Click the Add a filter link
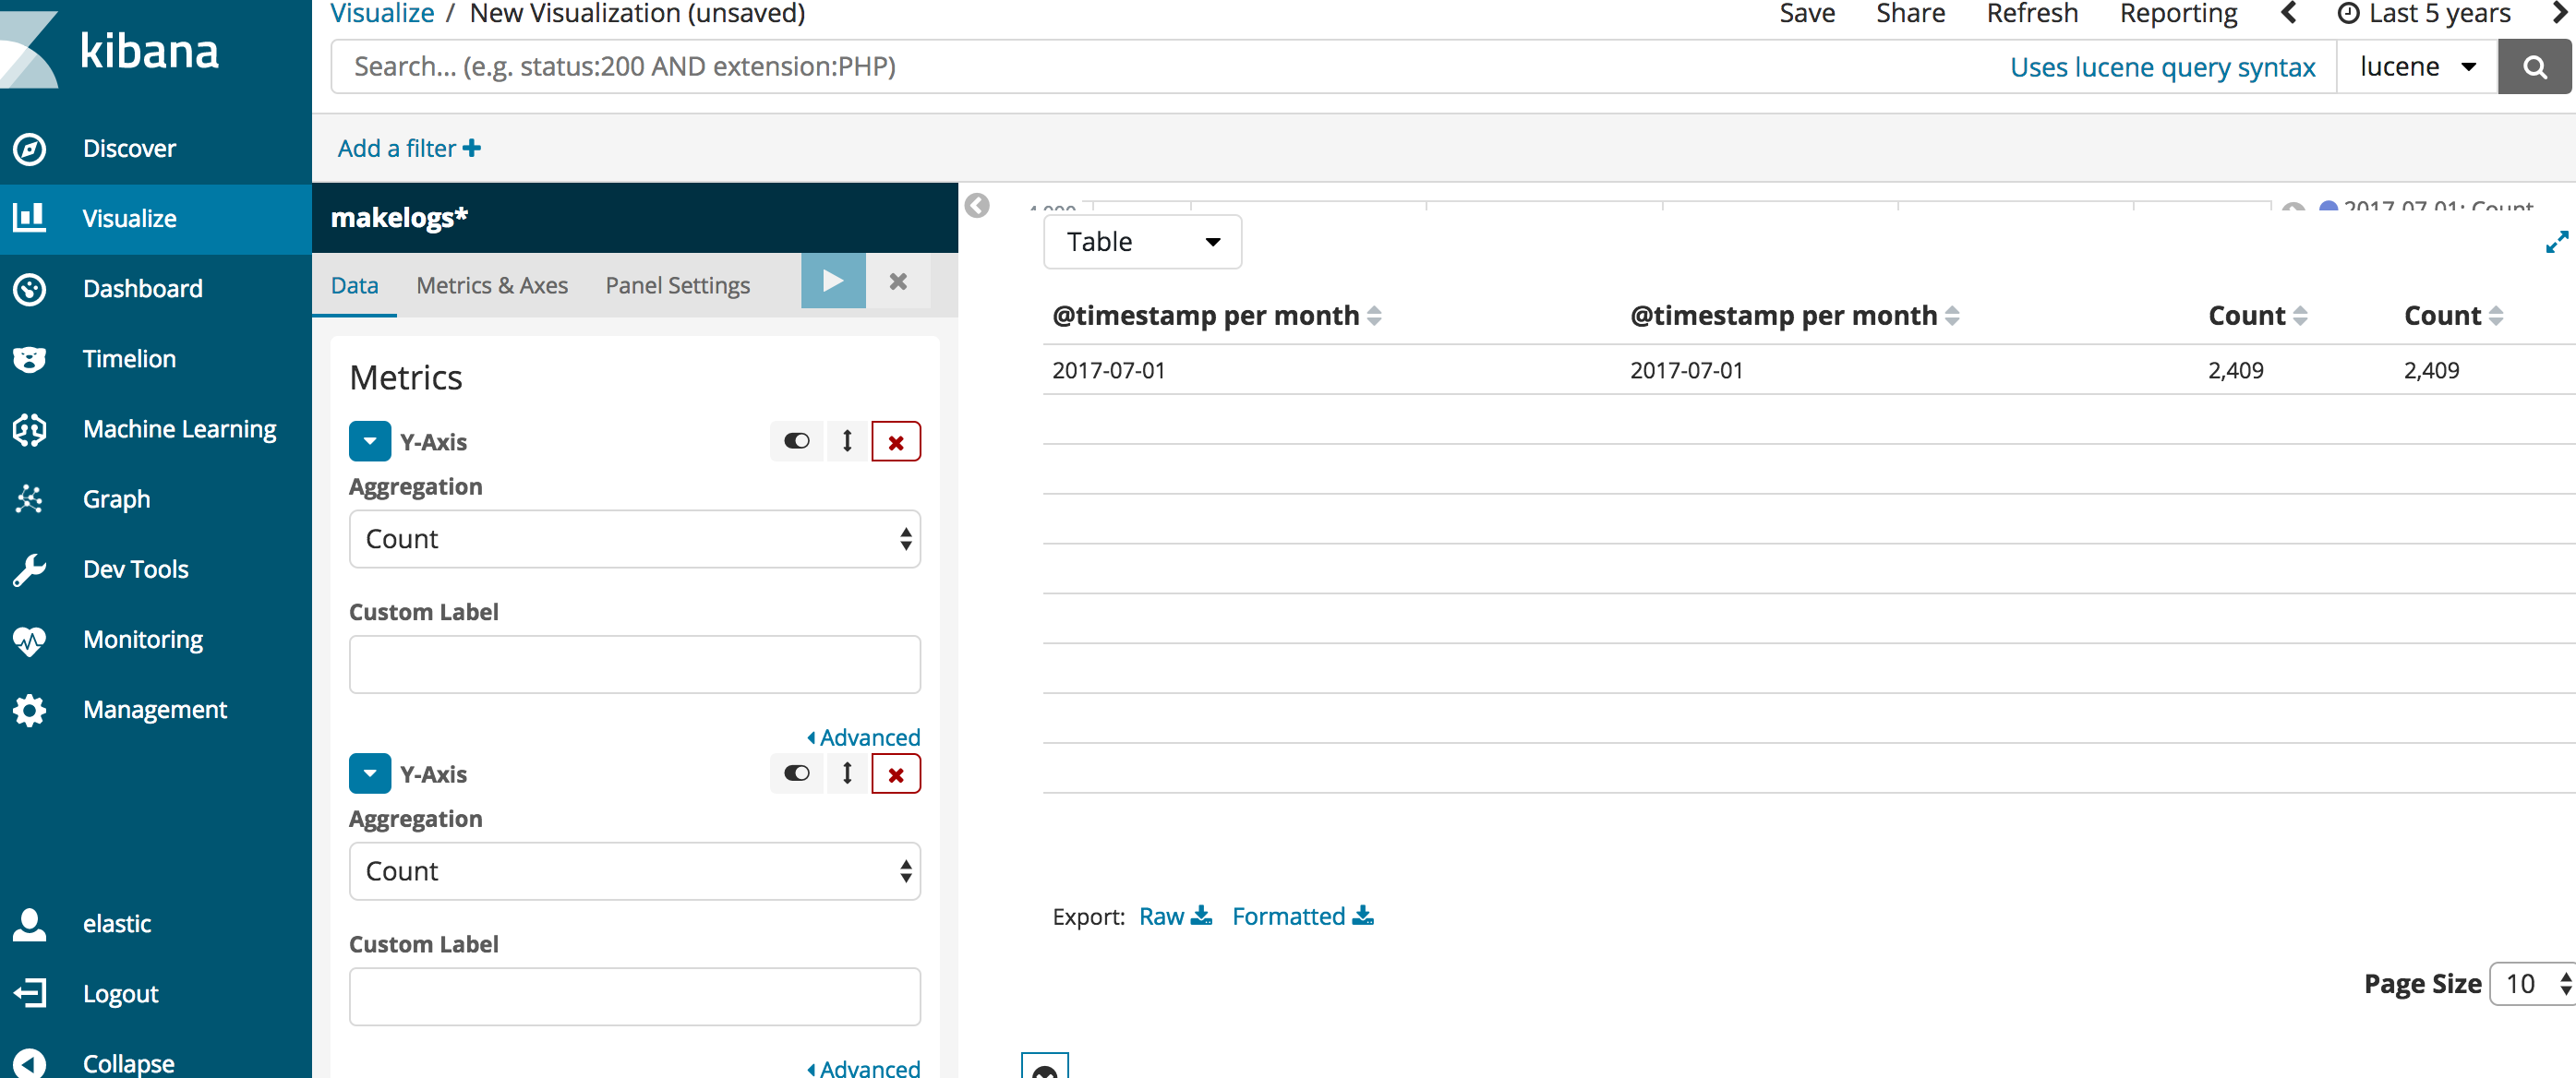Image resolution: width=2576 pixels, height=1078 pixels. click(408, 149)
